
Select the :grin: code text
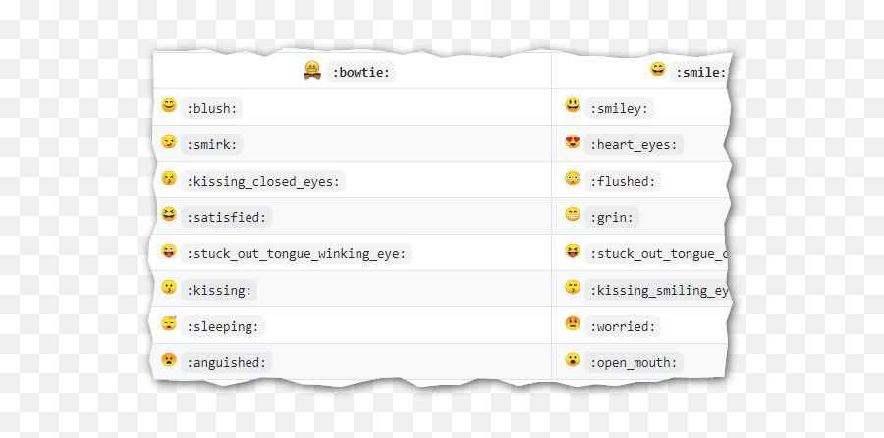pyautogui.click(x=612, y=217)
